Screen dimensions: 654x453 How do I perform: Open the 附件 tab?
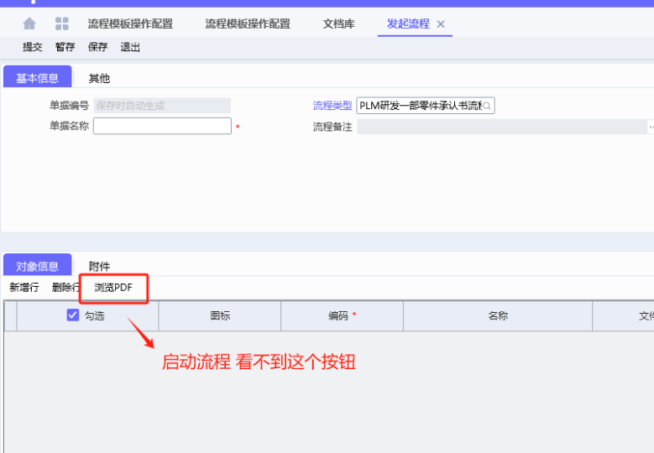click(x=99, y=267)
